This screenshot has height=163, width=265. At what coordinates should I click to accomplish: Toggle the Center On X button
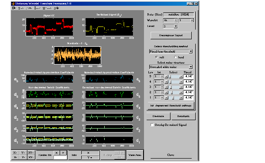click(x=57, y=153)
